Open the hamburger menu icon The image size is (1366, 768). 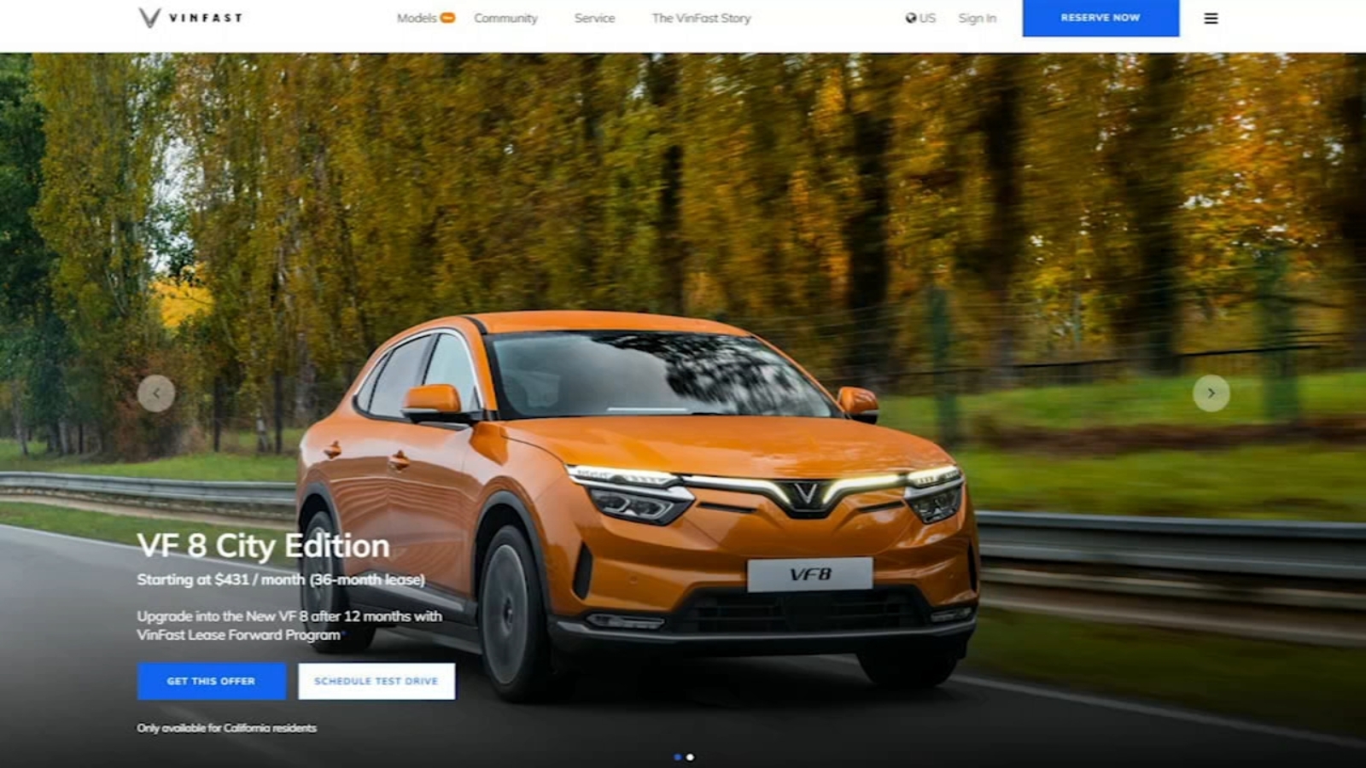pos(1211,18)
